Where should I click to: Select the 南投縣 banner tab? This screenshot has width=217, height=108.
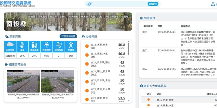pos(32,16)
